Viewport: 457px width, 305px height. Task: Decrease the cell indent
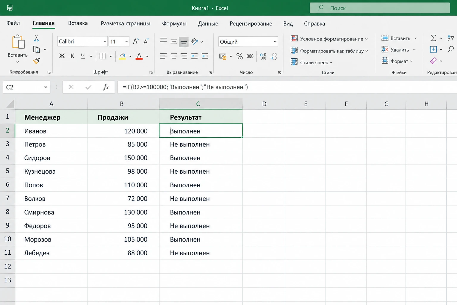195,56
